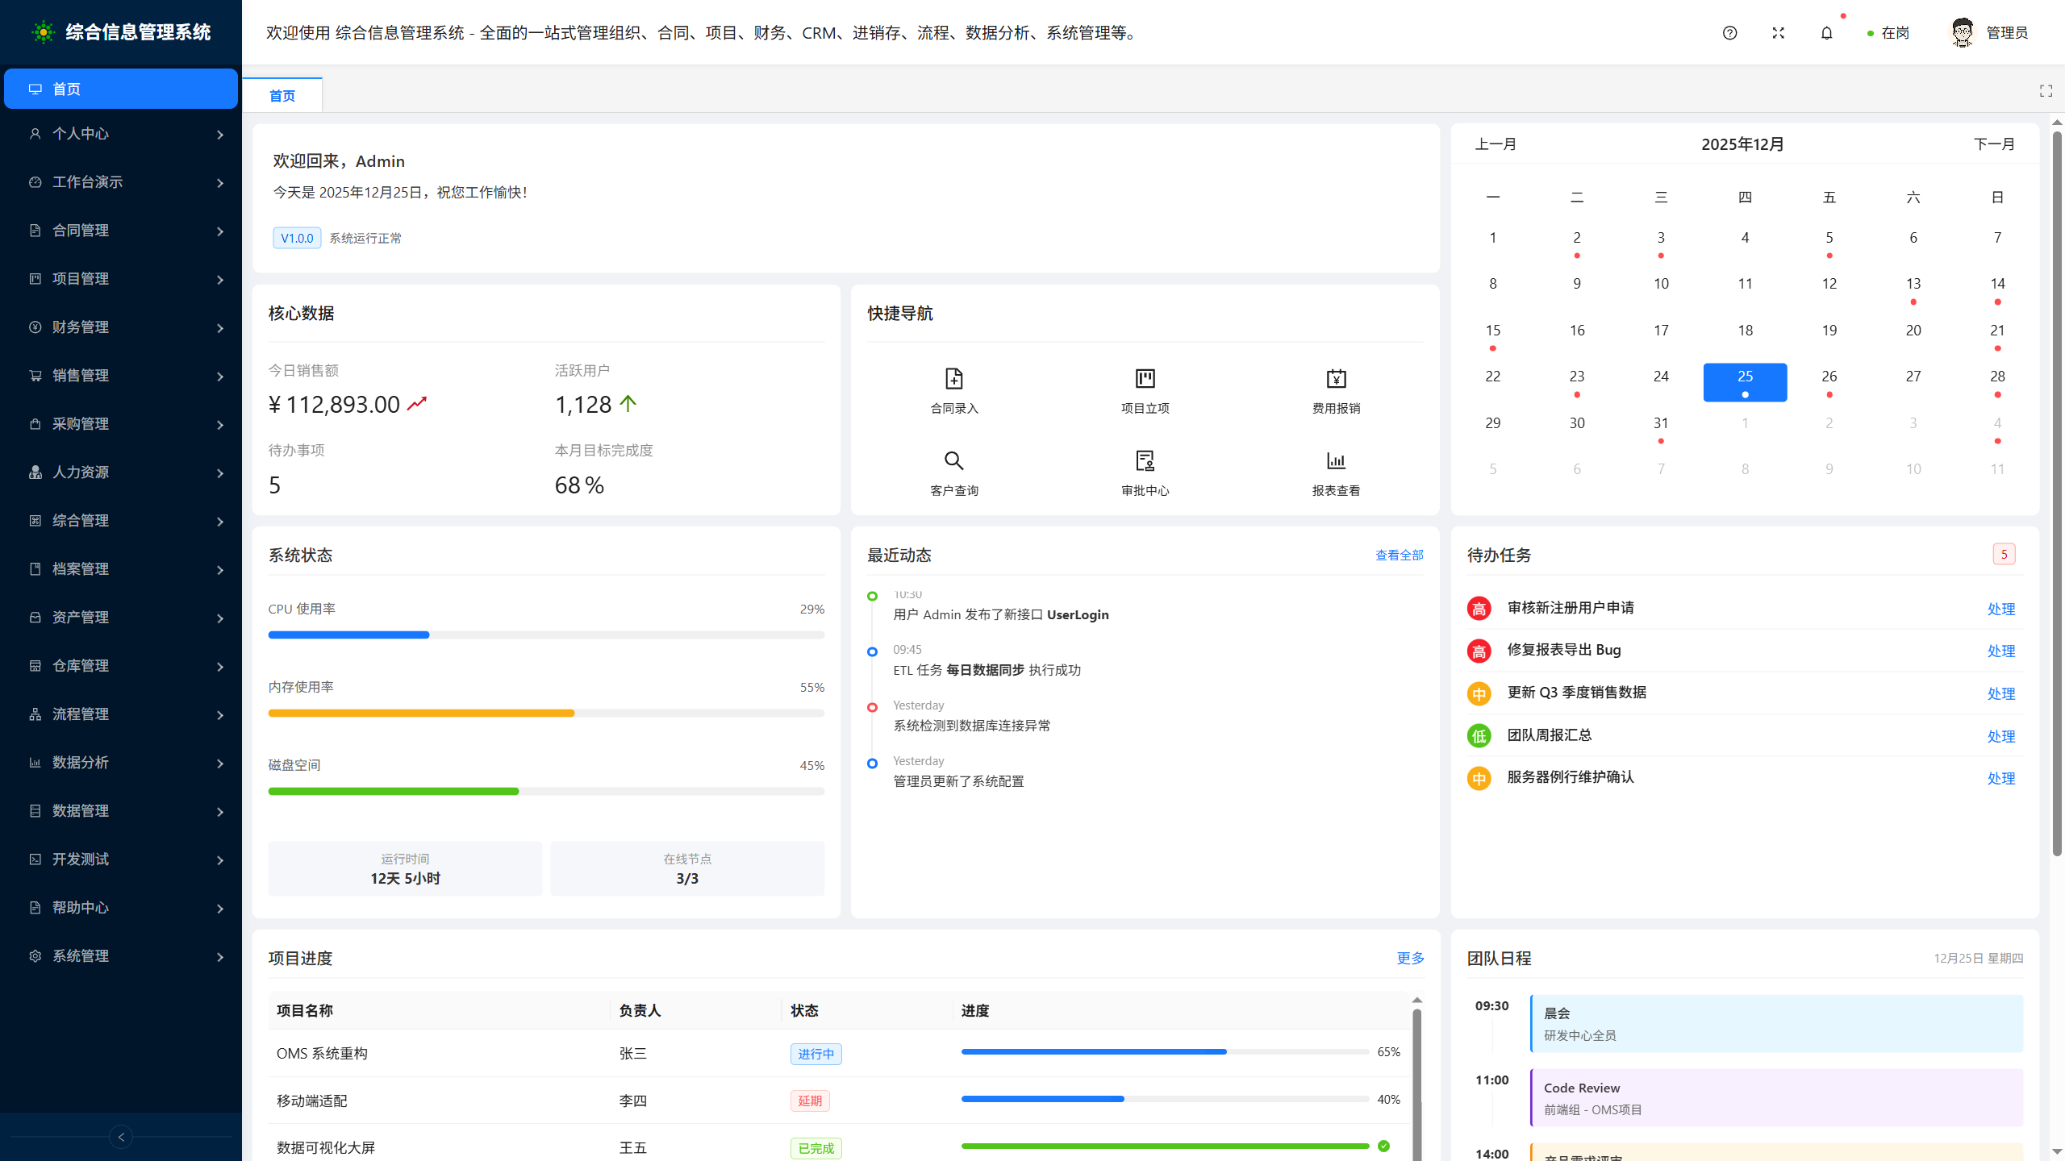The image size is (2065, 1161).
Task: Open the notification bell
Action: pos(1827,33)
